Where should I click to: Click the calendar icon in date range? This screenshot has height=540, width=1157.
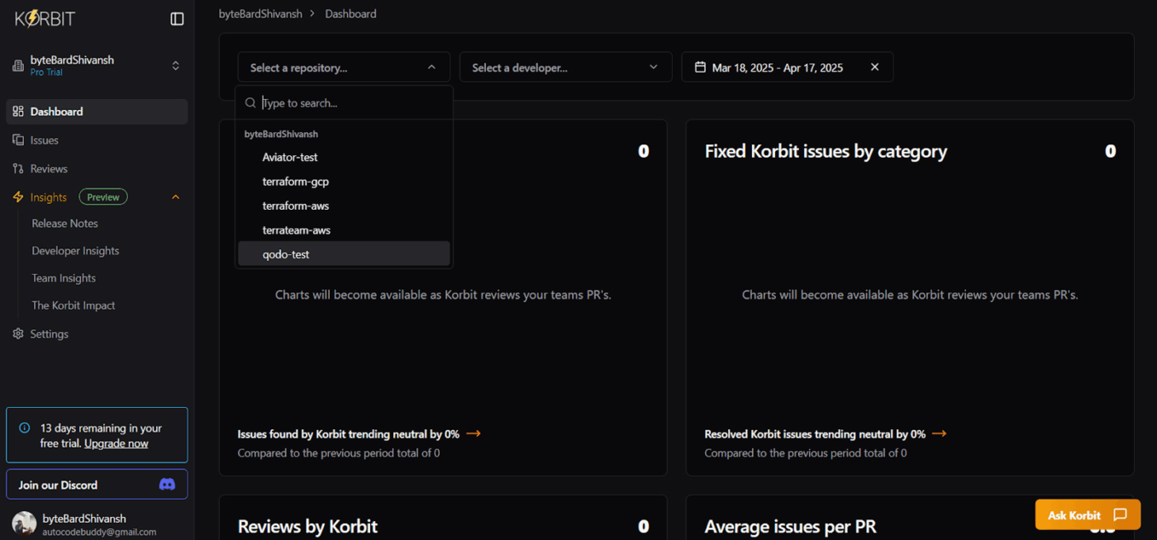click(700, 68)
